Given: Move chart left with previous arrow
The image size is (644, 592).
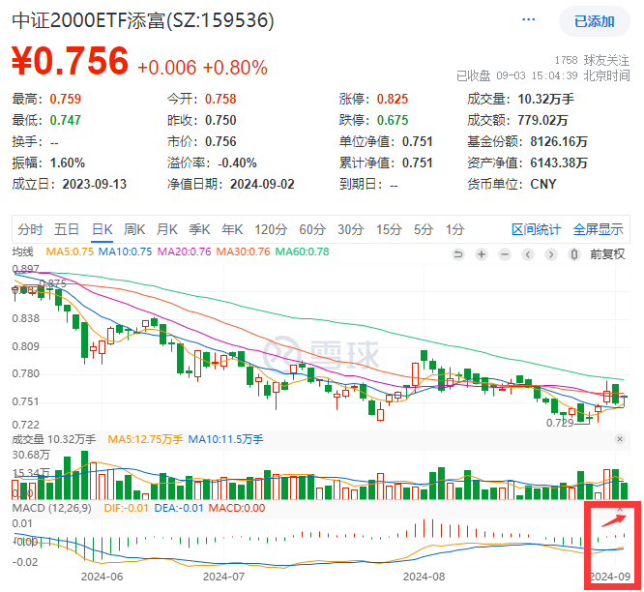Looking at the screenshot, I should pyautogui.click(x=528, y=254).
